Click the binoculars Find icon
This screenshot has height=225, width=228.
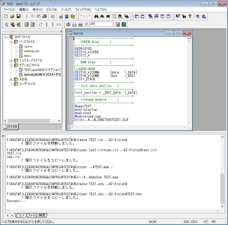click(x=96, y=16)
